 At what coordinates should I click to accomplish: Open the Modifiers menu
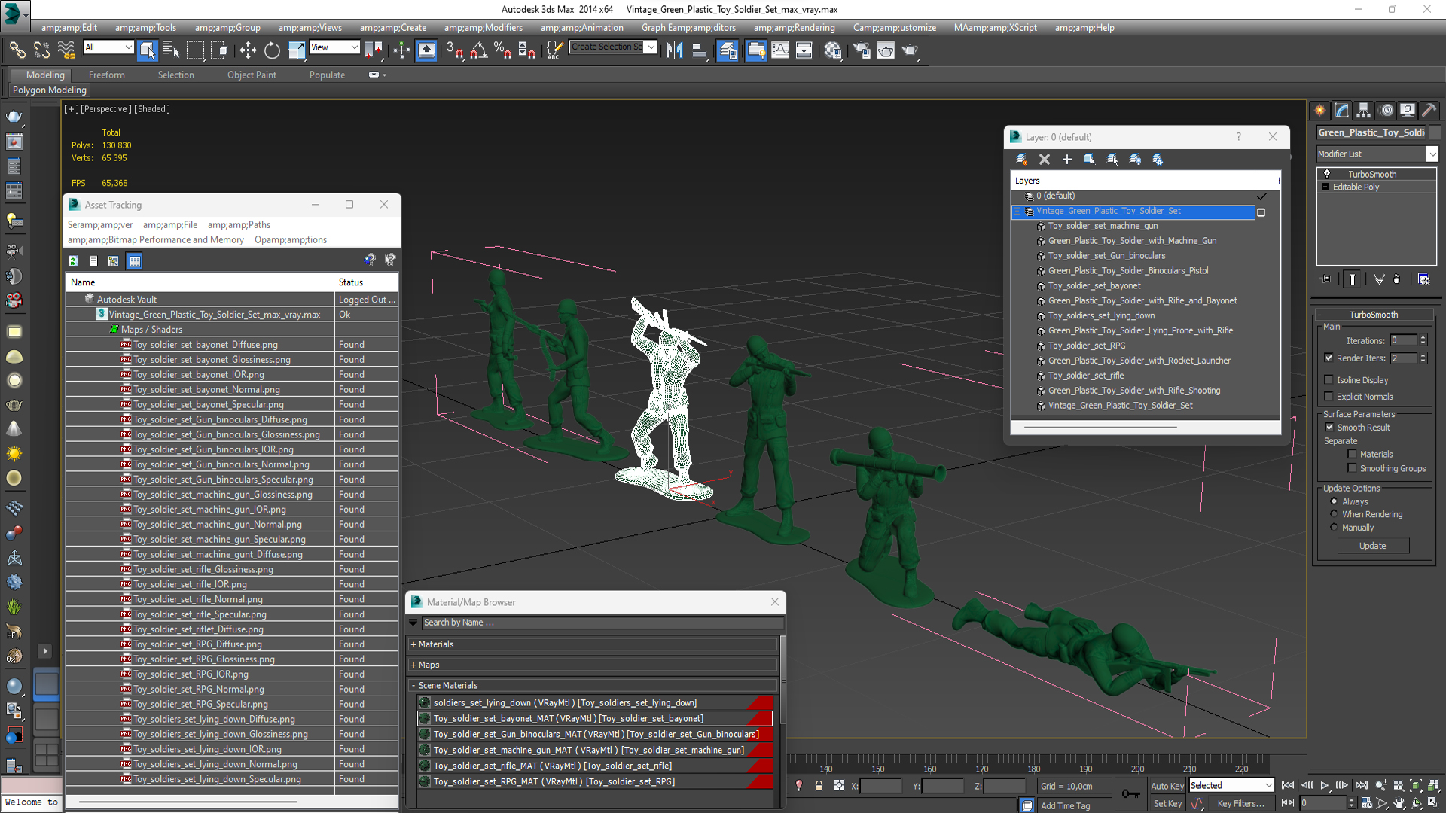coord(483,28)
